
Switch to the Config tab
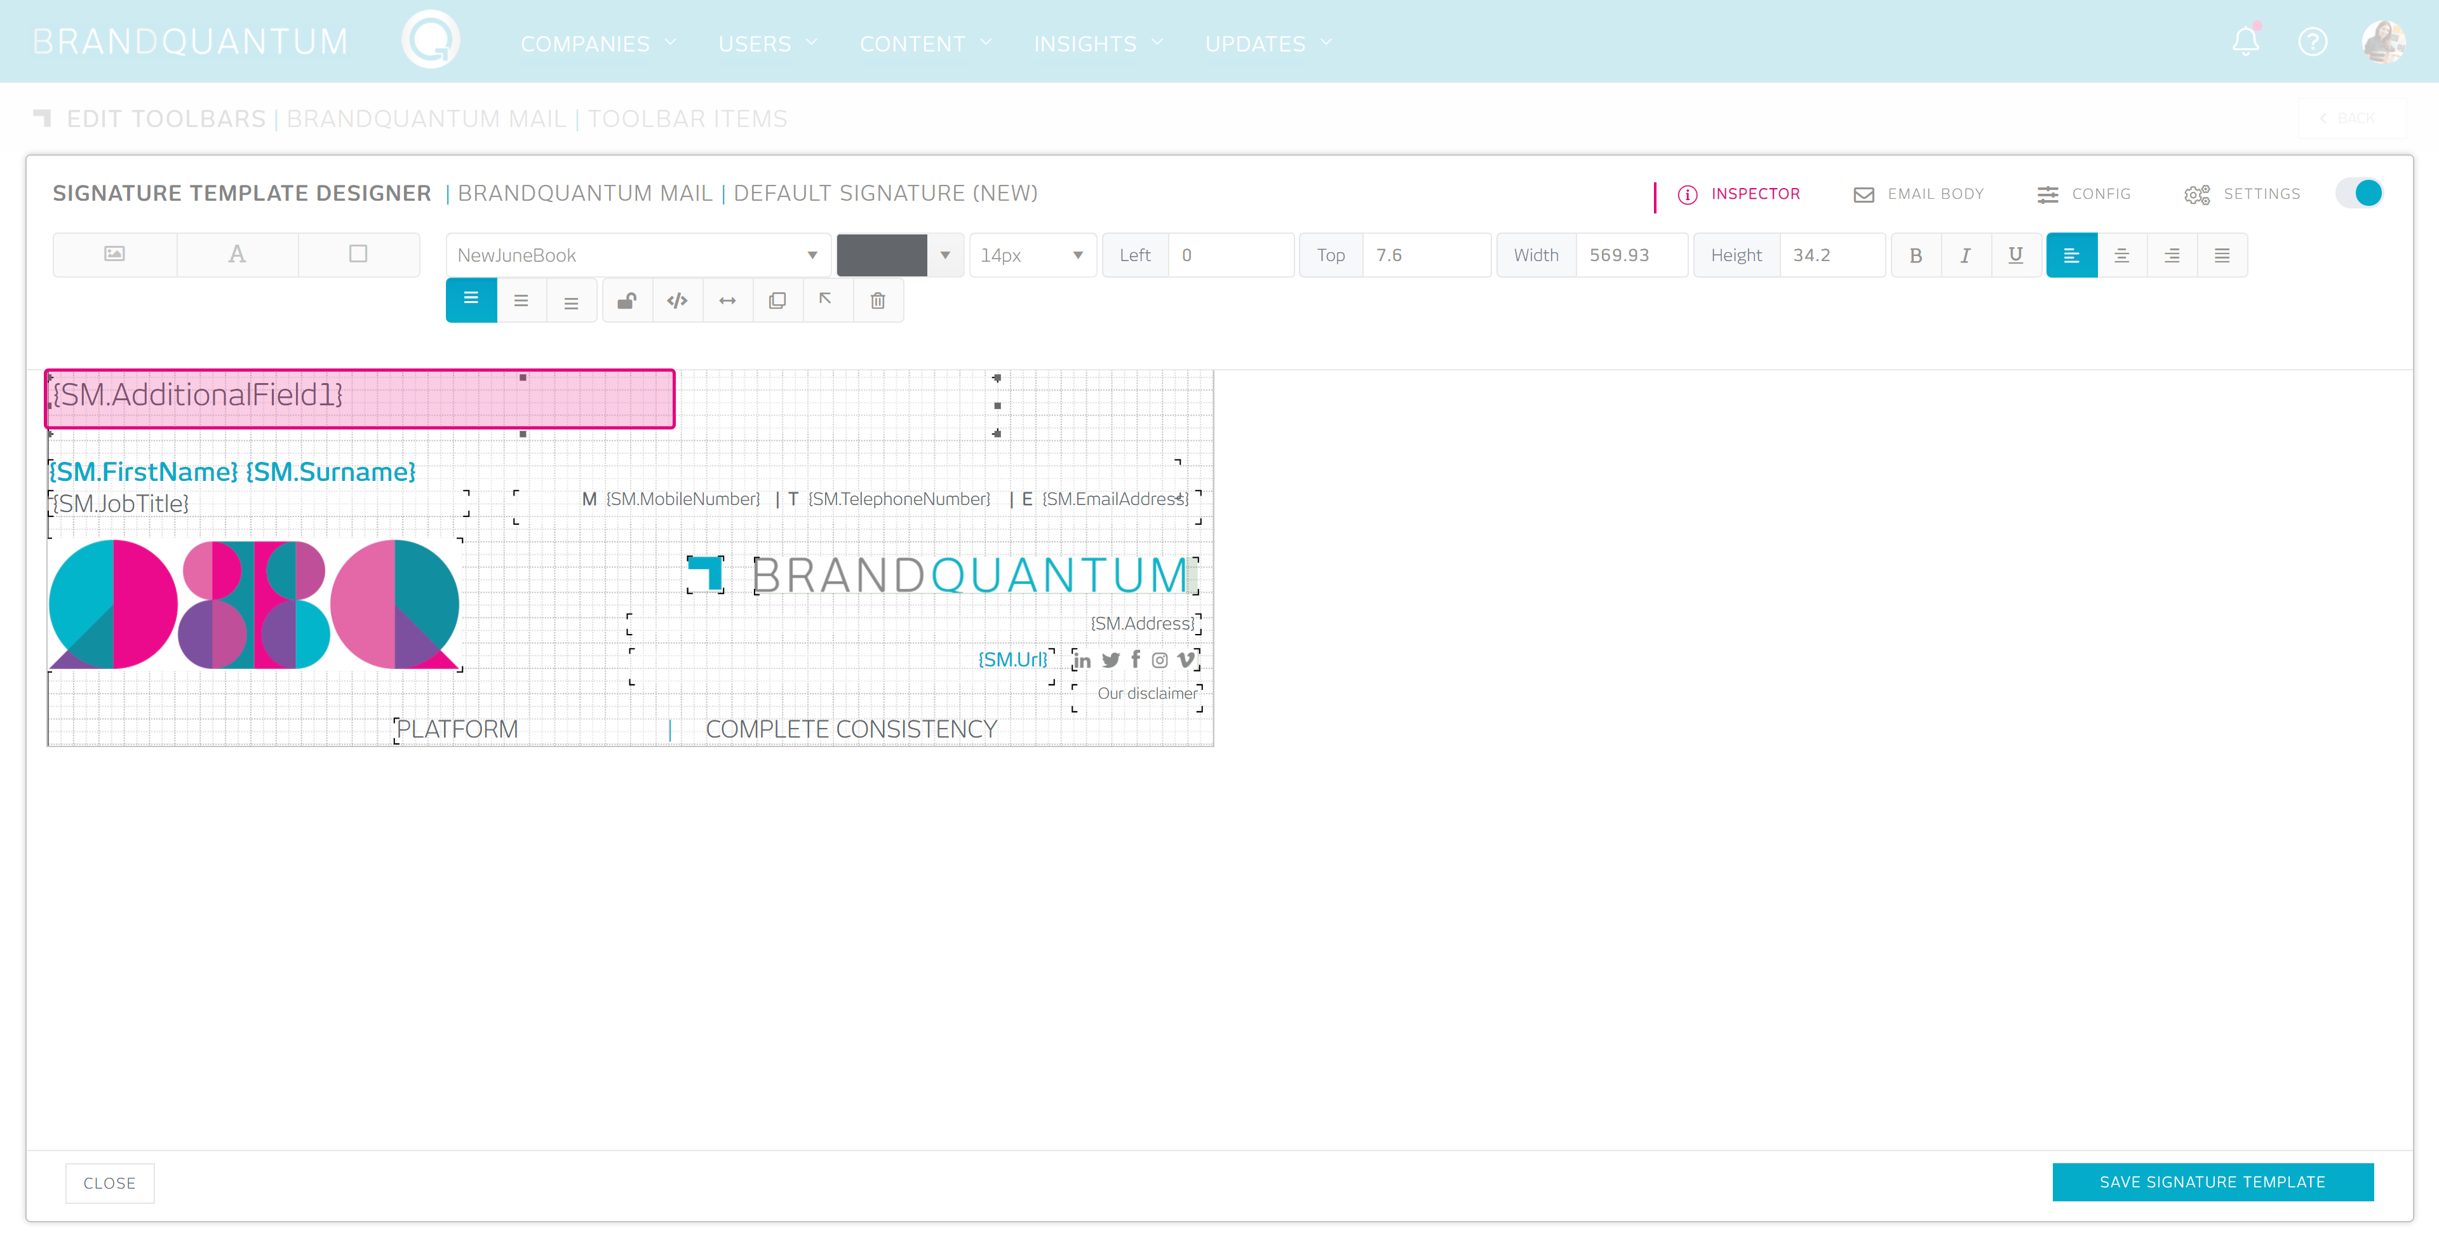click(x=2084, y=194)
